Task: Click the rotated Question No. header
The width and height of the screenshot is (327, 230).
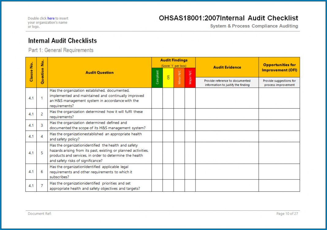Action: pos(42,72)
